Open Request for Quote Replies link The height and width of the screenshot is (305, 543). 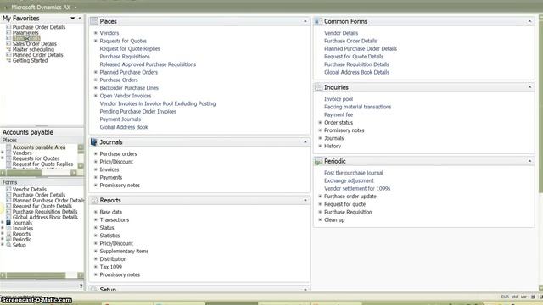130,49
